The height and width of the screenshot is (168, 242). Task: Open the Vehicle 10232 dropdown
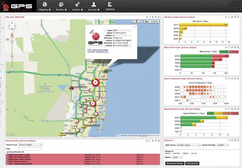177,157
